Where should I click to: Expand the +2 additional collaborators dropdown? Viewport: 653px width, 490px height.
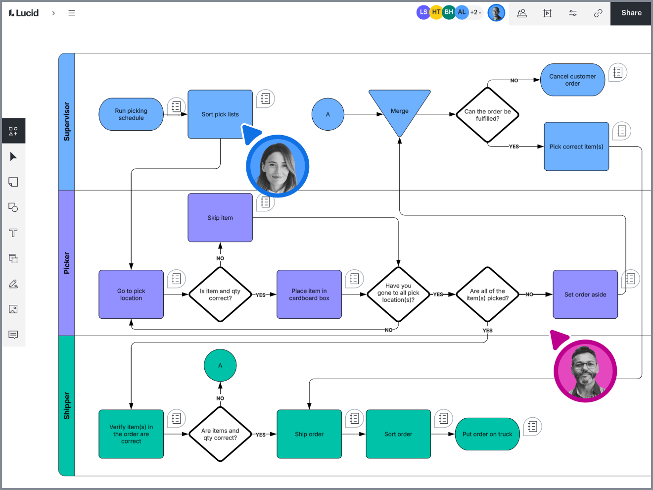[475, 12]
